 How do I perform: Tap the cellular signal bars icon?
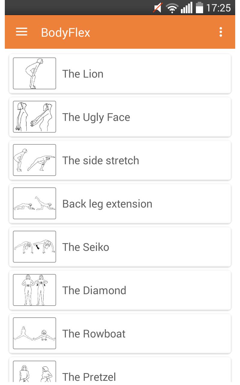(186, 8)
